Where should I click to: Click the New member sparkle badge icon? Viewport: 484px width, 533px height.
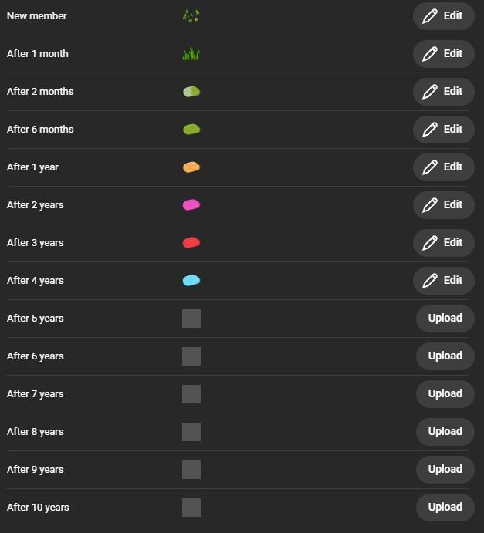point(191,15)
